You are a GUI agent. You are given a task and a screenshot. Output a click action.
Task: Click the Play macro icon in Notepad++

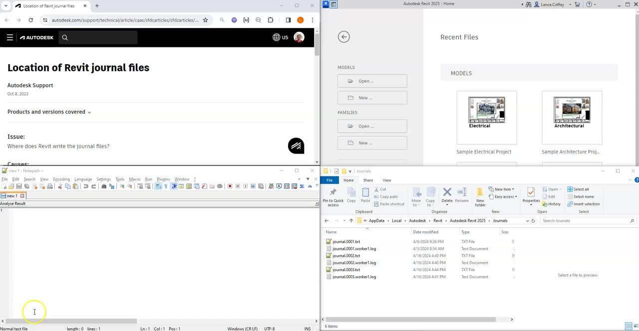[x=246, y=186]
